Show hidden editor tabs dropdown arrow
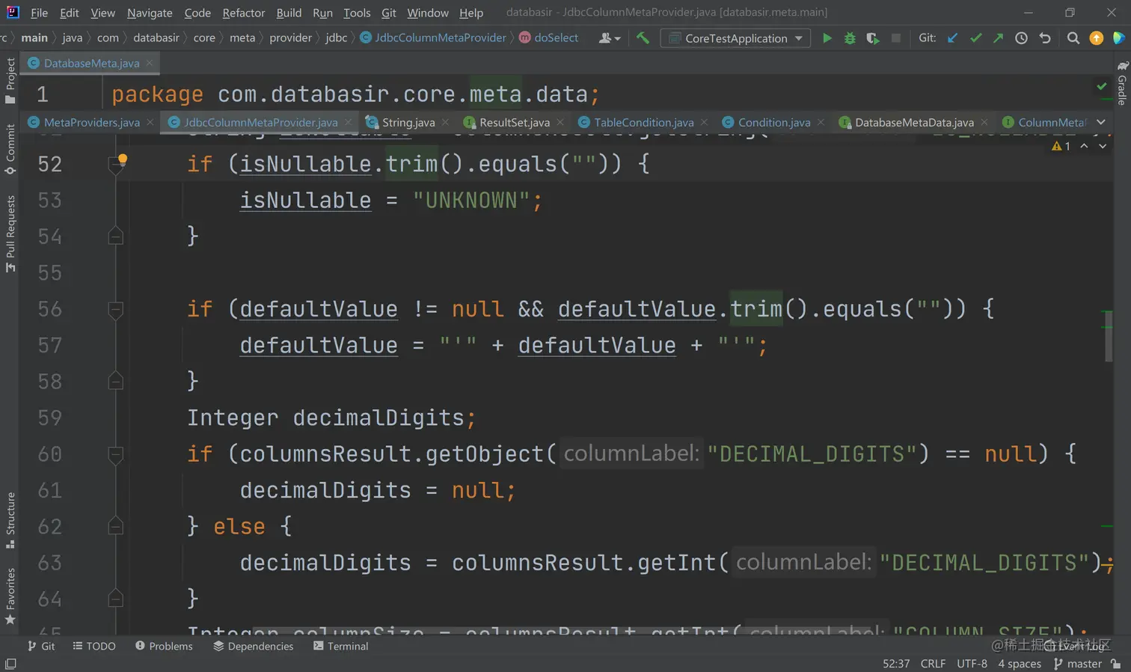1131x672 pixels. pos(1101,122)
